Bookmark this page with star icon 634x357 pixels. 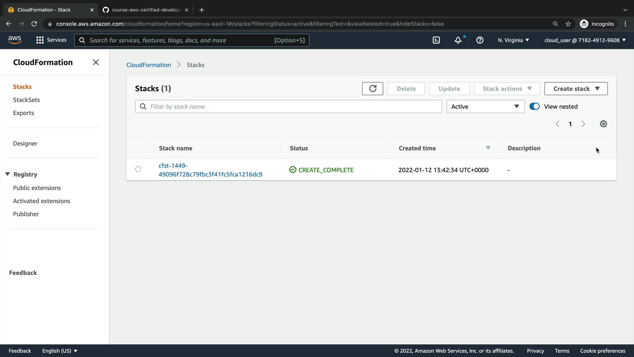pos(568,24)
